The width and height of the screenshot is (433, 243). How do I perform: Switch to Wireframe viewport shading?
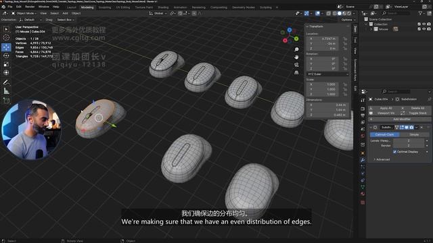(335, 13)
